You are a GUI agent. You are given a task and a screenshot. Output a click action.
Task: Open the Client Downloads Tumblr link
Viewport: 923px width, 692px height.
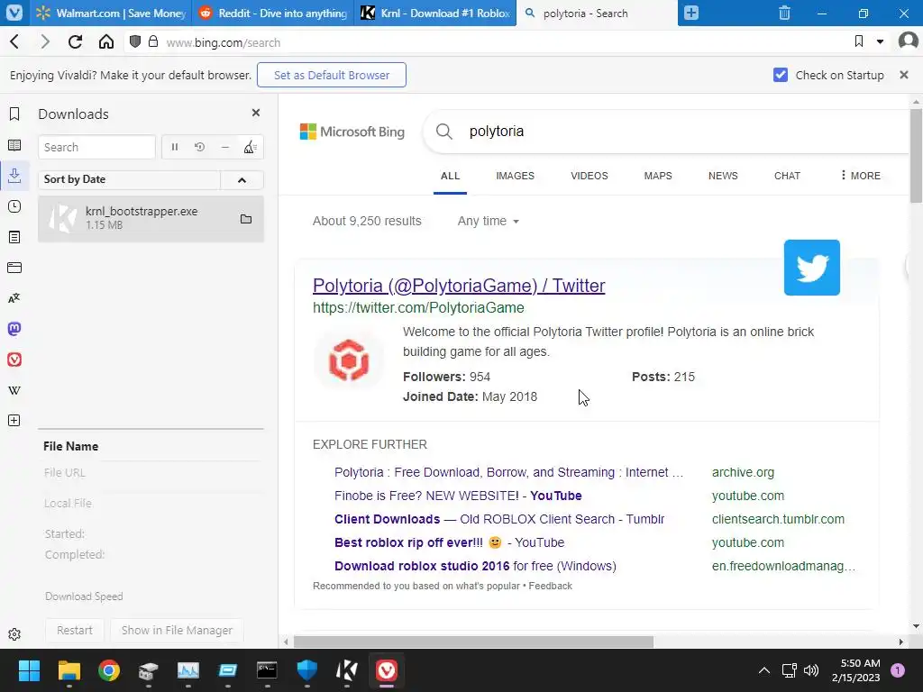pyautogui.click(x=499, y=519)
